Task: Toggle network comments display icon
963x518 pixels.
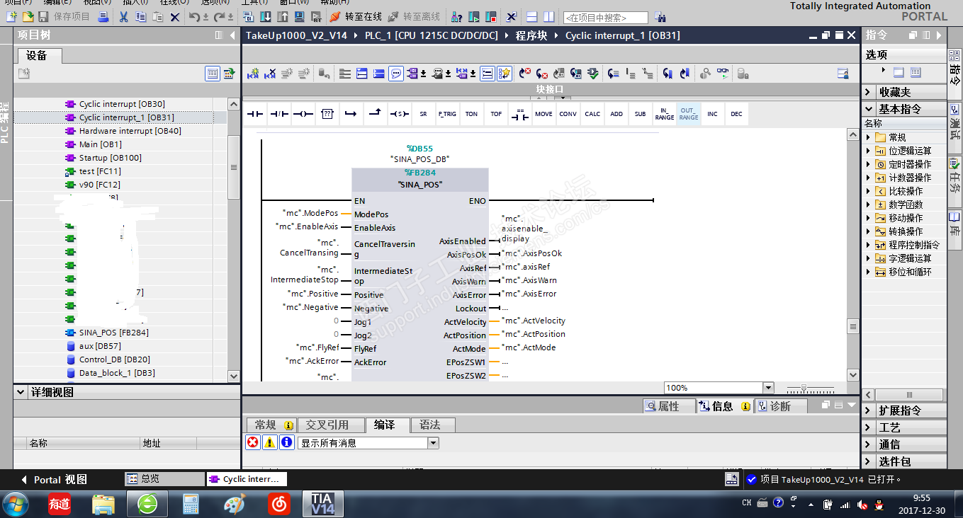Action: click(396, 73)
